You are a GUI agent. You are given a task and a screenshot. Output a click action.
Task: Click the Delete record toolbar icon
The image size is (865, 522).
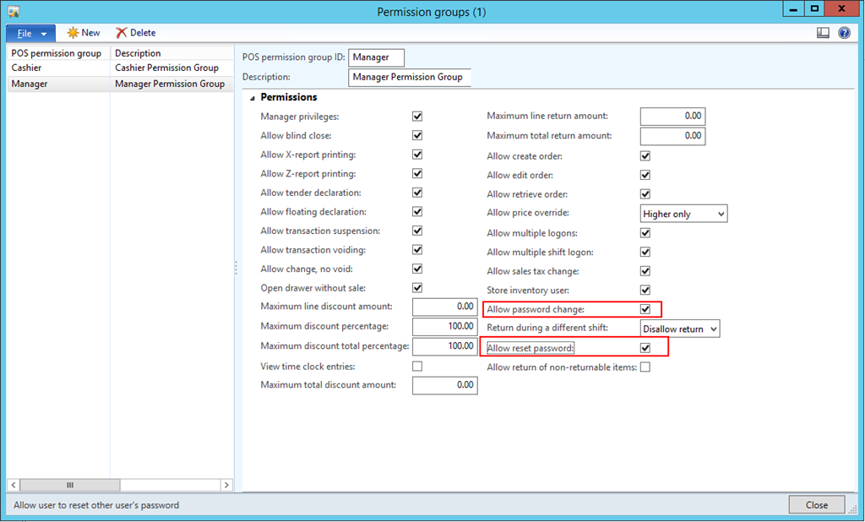pyautogui.click(x=122, y=33)
